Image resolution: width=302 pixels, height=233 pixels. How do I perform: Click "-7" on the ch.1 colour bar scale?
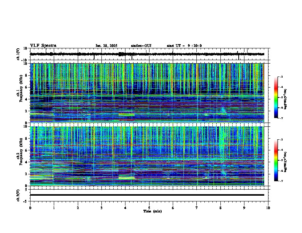click(x=281, y=118)
